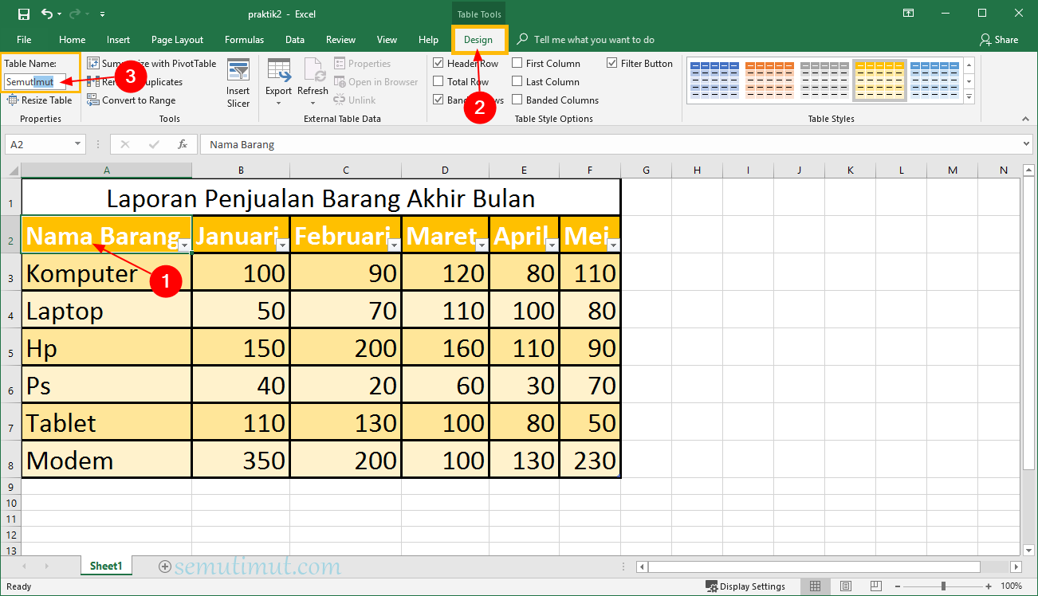Toggle the Header Row checkbox
This screenshot has height=596, width=1038.
(438, 63)
